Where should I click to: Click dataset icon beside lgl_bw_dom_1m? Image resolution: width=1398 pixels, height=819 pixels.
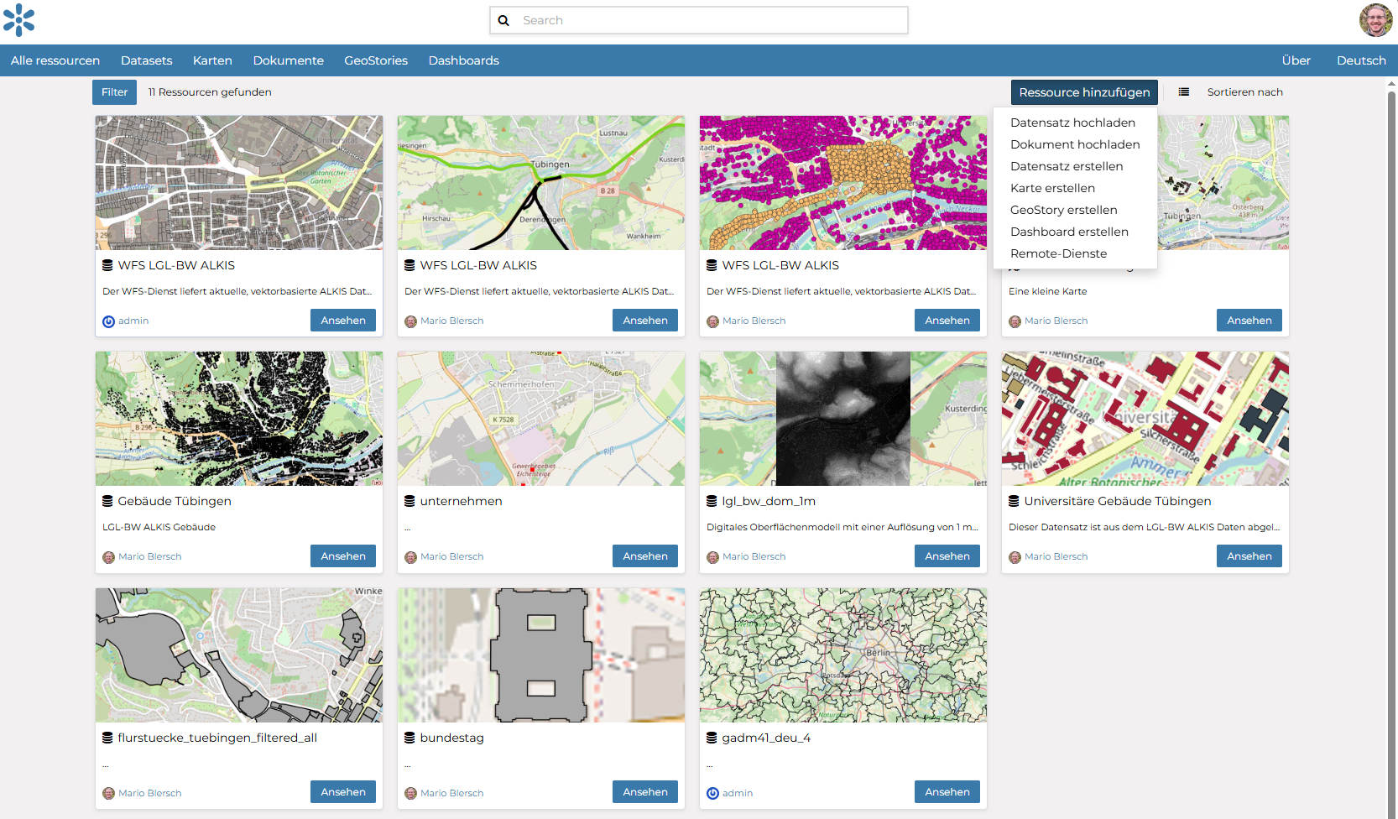coord(712,501)
